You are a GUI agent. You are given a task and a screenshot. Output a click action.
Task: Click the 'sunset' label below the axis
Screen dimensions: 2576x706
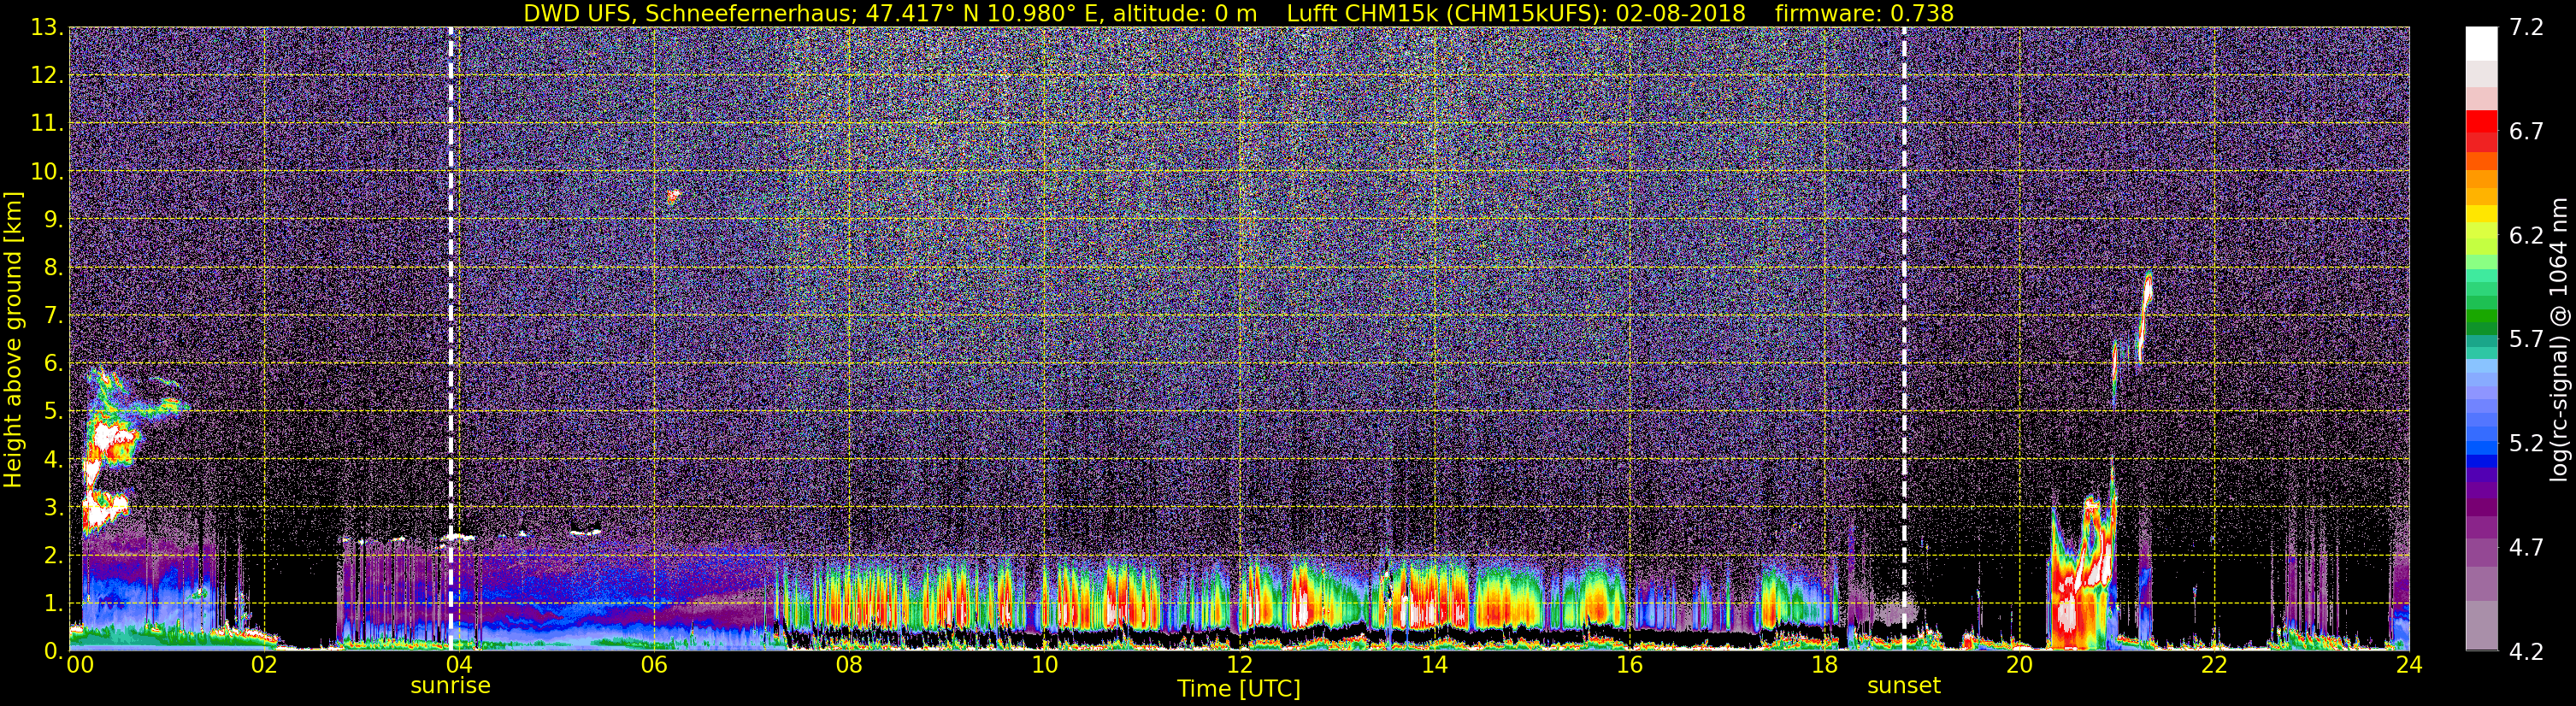tap(1903, 685)
